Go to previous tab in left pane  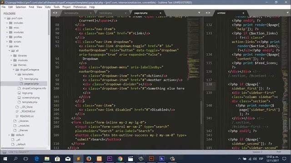click(54, 13)
